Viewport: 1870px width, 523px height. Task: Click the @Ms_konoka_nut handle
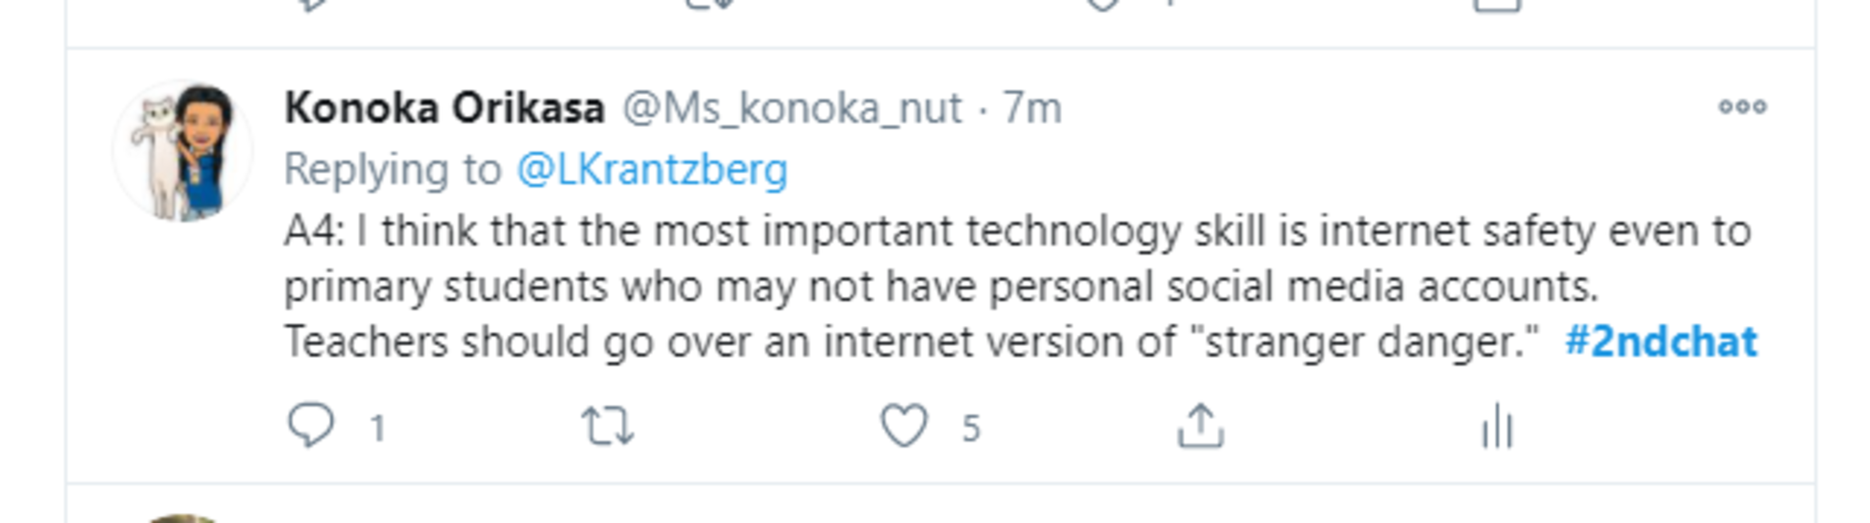(x=792, y=109)
